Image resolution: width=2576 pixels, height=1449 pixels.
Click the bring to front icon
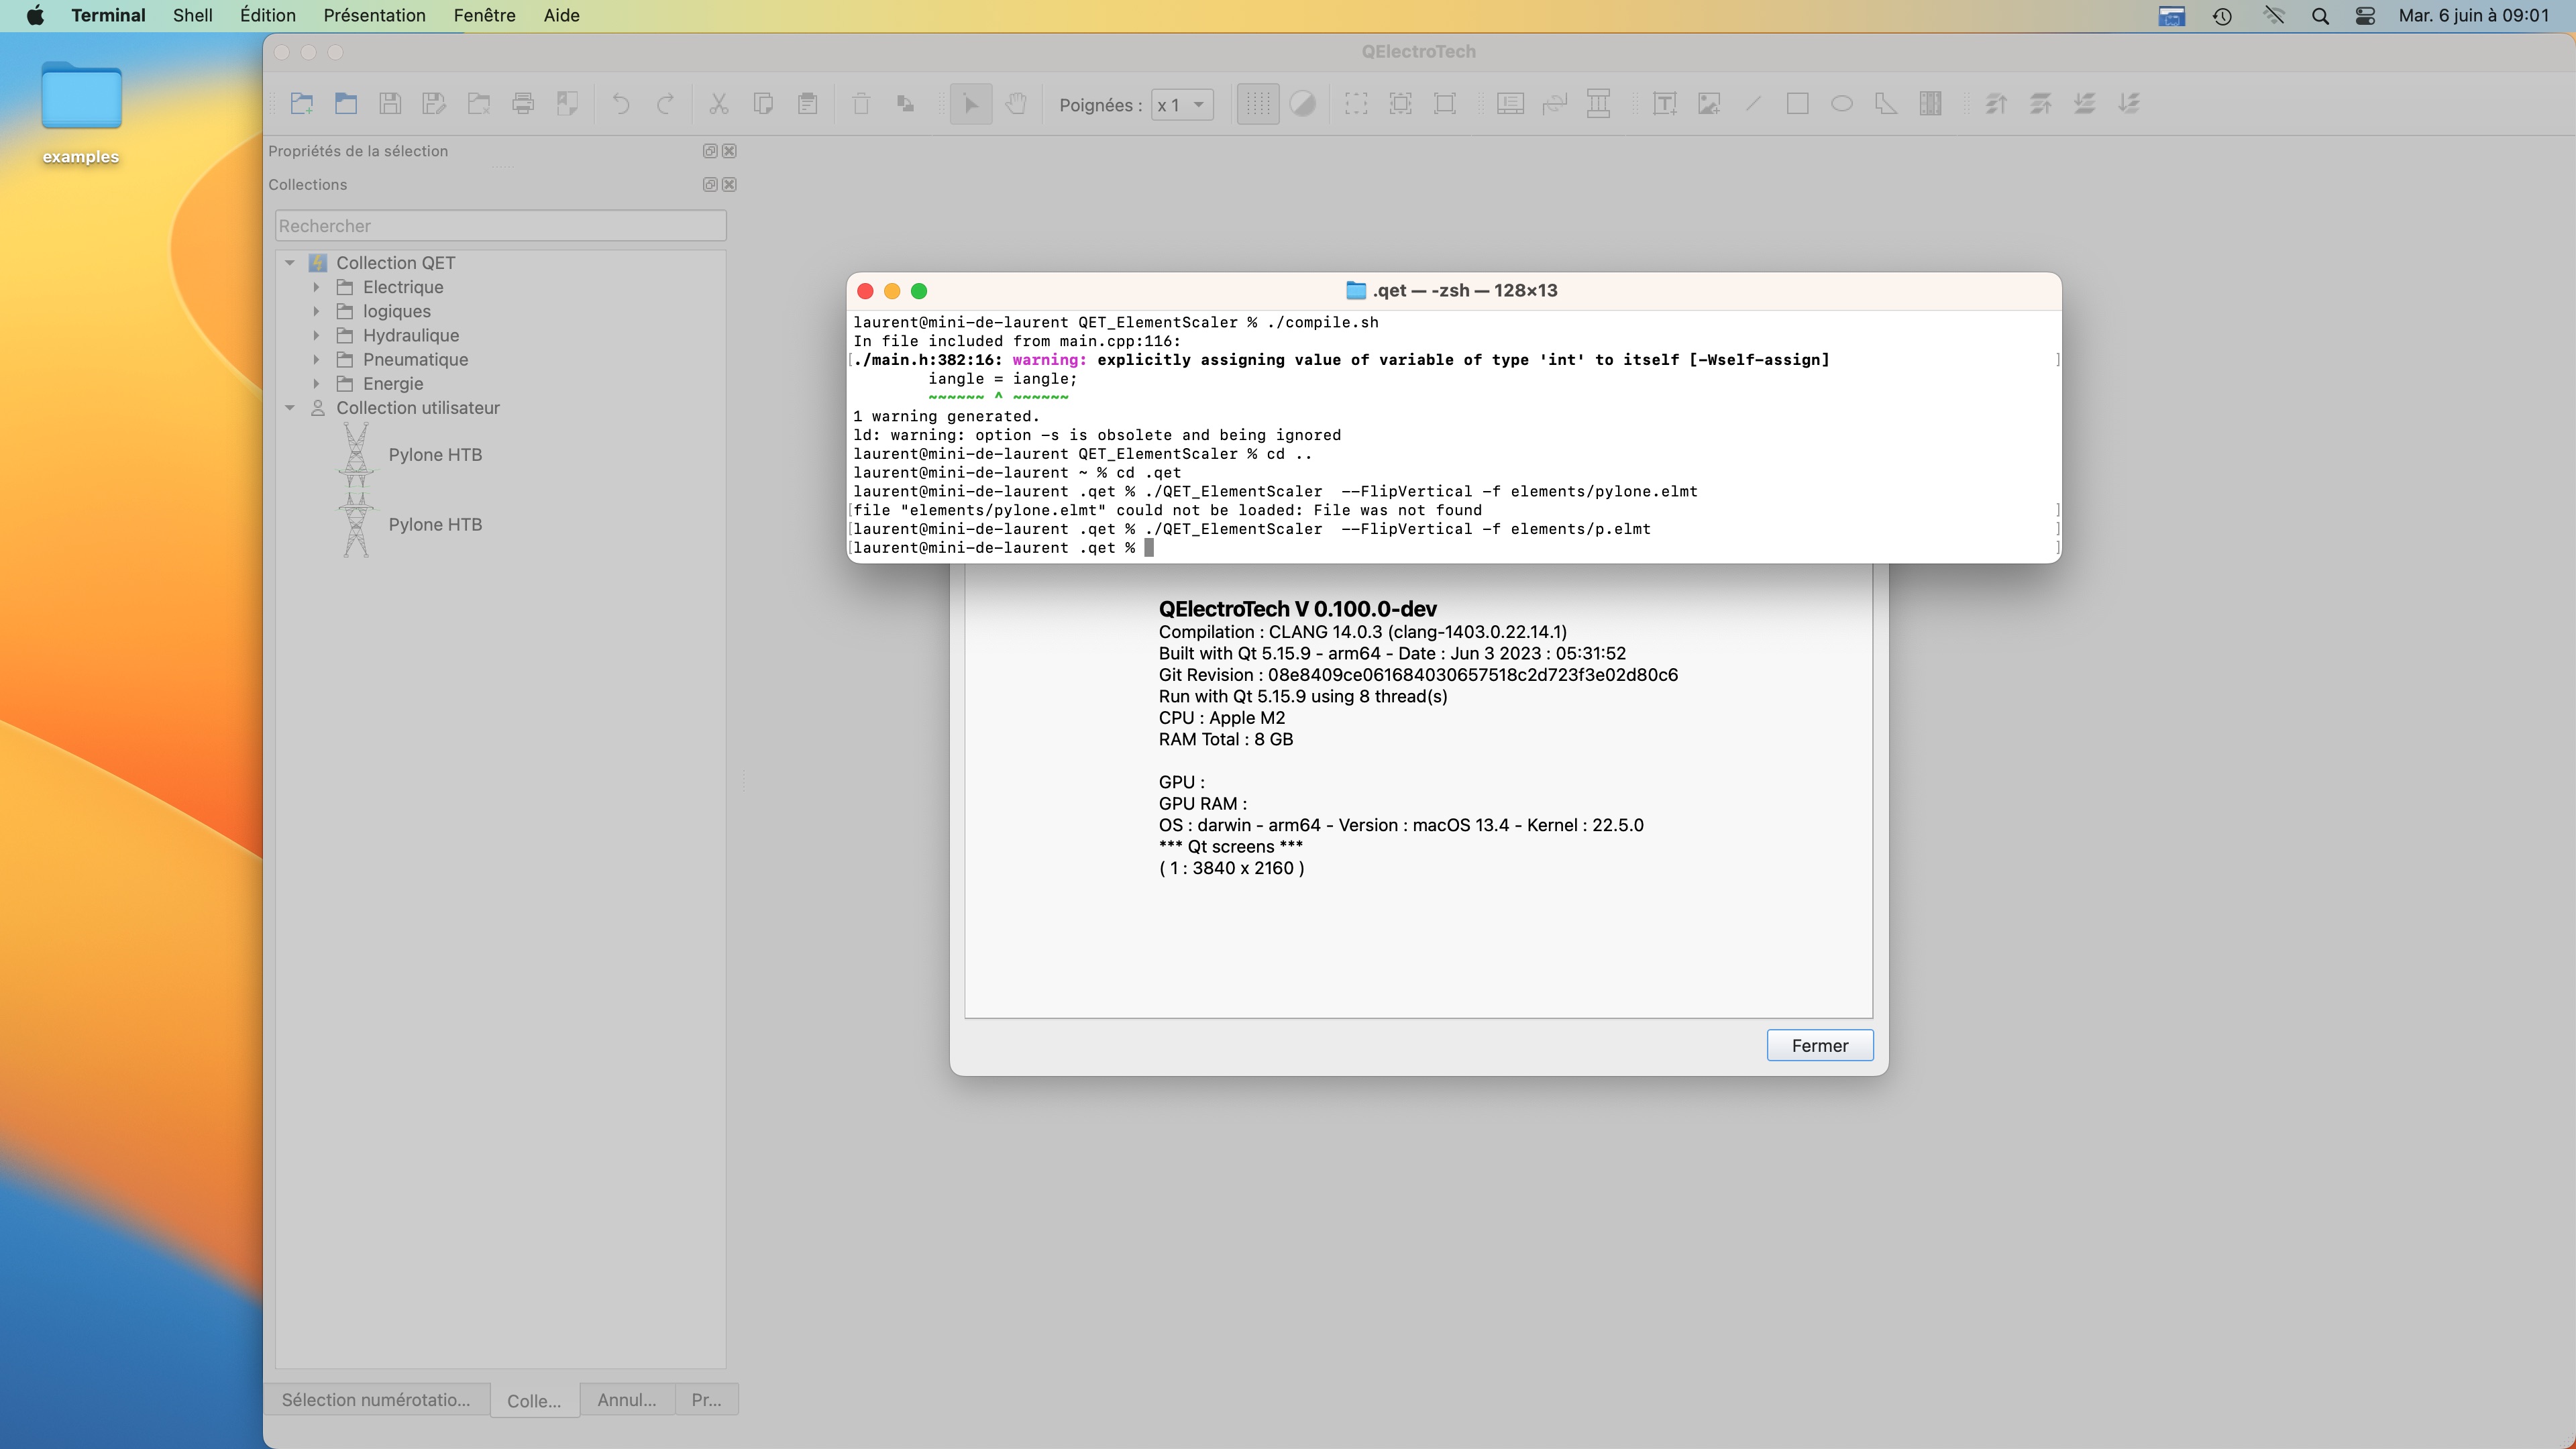[x=1996, y=103]
